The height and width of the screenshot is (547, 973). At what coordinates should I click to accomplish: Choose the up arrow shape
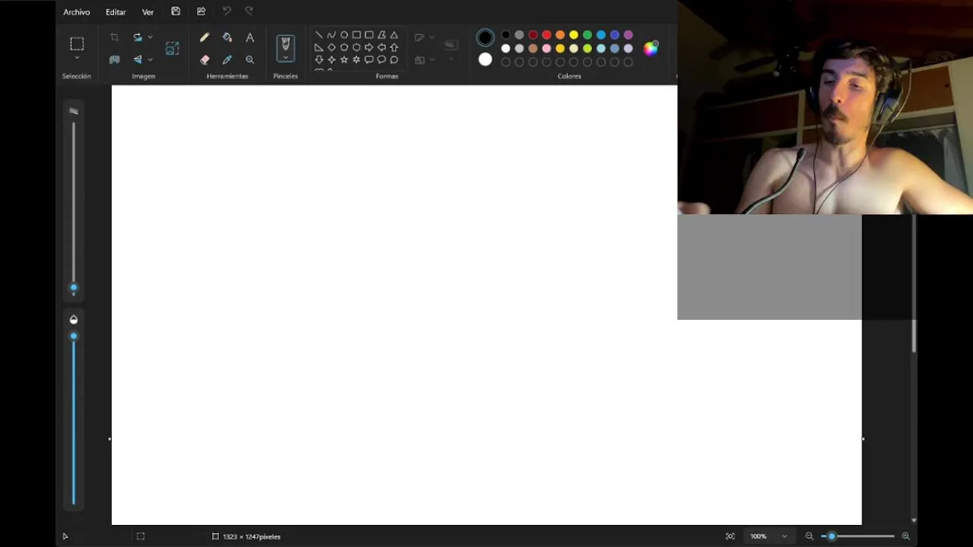pos(394,47)
